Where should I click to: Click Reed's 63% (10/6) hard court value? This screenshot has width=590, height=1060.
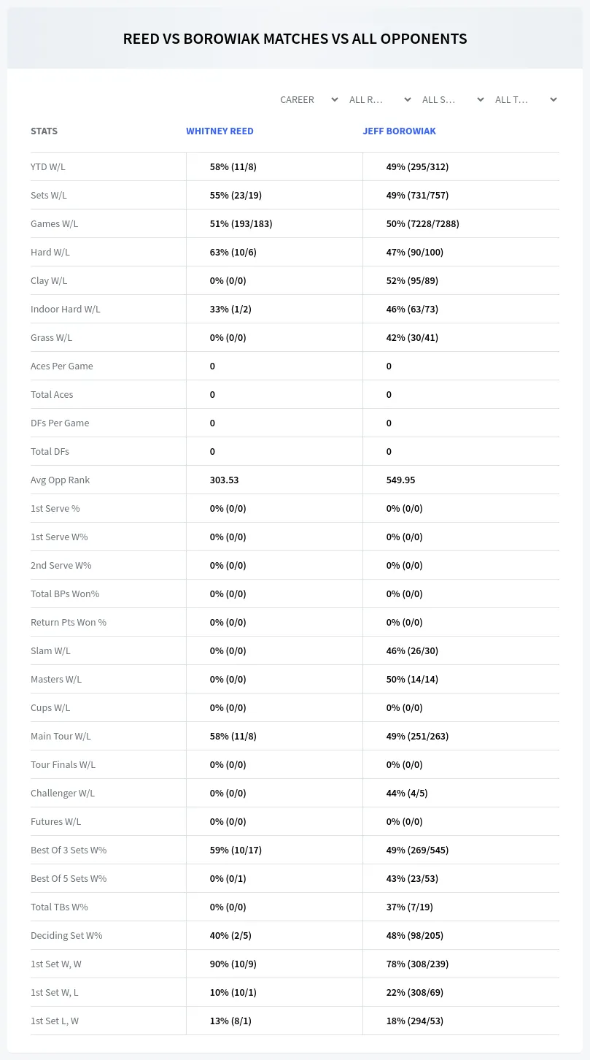coord(233,252)
